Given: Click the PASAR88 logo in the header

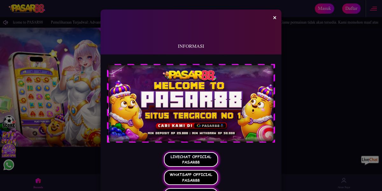Looking at the screenshot, I should (x=27, y=8).
